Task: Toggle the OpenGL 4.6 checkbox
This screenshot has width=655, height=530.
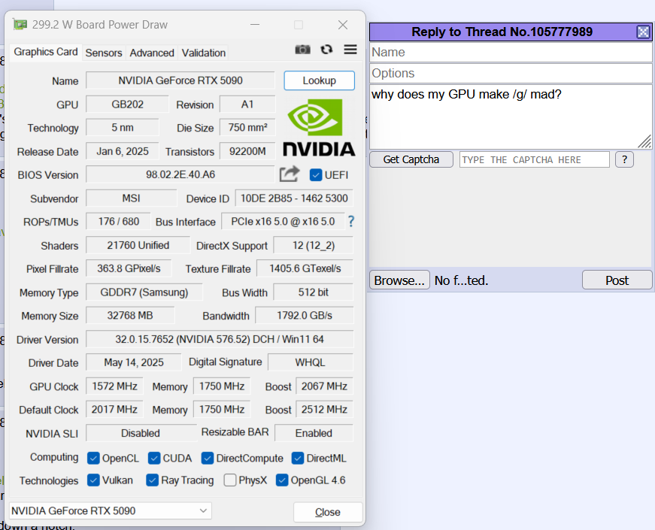Action: point(282,480)
